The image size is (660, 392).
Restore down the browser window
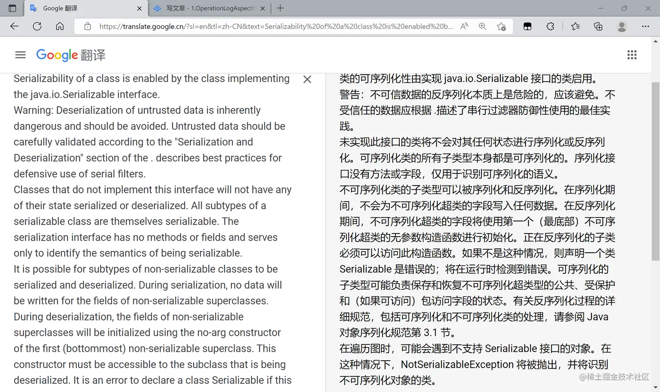(624, 8)
